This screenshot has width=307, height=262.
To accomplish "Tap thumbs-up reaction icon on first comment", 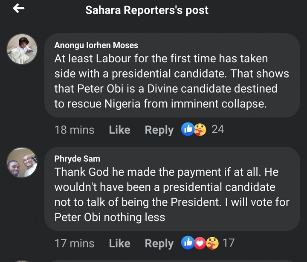I will (x=188, y=129).
